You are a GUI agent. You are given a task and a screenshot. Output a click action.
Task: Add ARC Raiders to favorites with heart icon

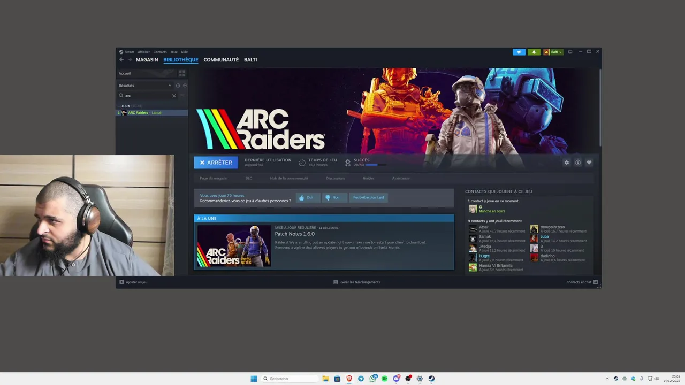tap(589, 163)
